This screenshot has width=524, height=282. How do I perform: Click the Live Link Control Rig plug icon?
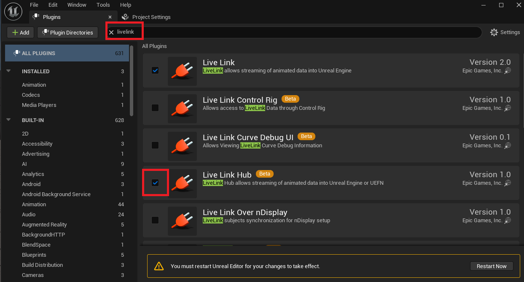pyautogui.click(x=182, y=109)
